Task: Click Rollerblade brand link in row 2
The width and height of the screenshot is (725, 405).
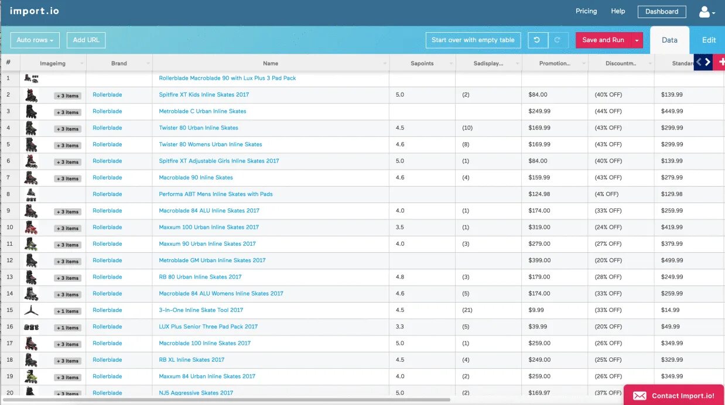Action: tap(107, 95)
